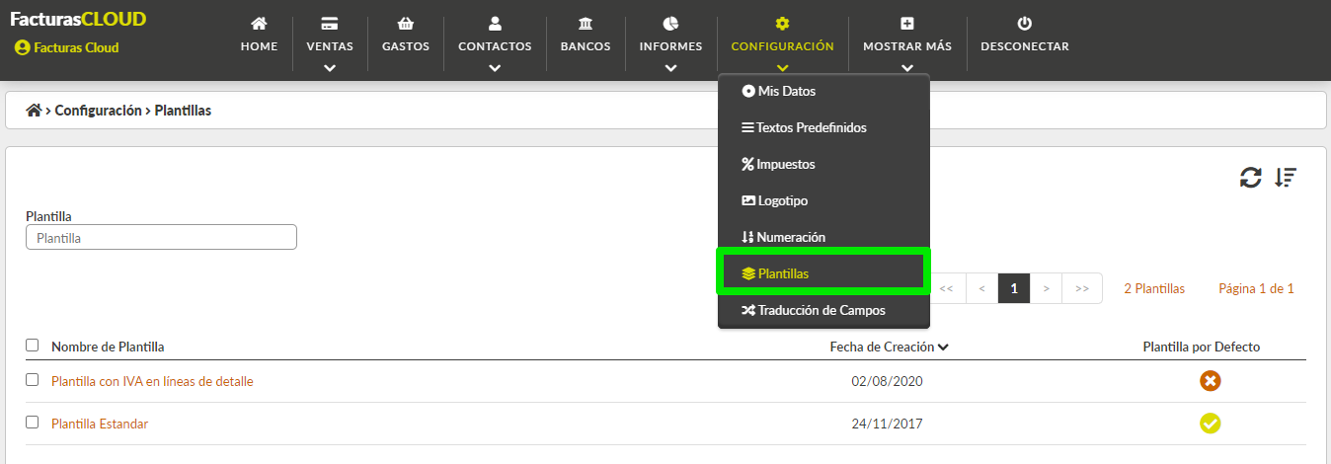This screenshot has height=464, width=1331.
Task: Tick checkbox for Plantilla con IVA row
Action: pos(33,380)
